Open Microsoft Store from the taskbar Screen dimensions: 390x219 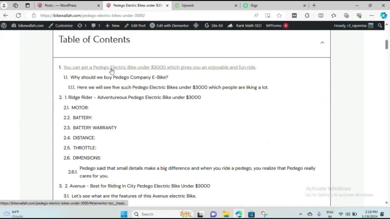point(252,214)
